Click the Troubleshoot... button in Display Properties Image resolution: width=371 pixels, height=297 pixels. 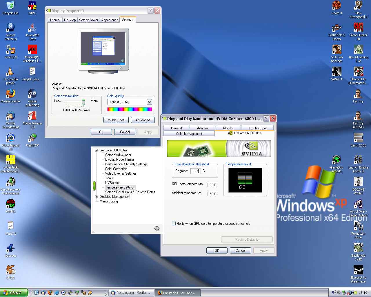coord(116,120)
